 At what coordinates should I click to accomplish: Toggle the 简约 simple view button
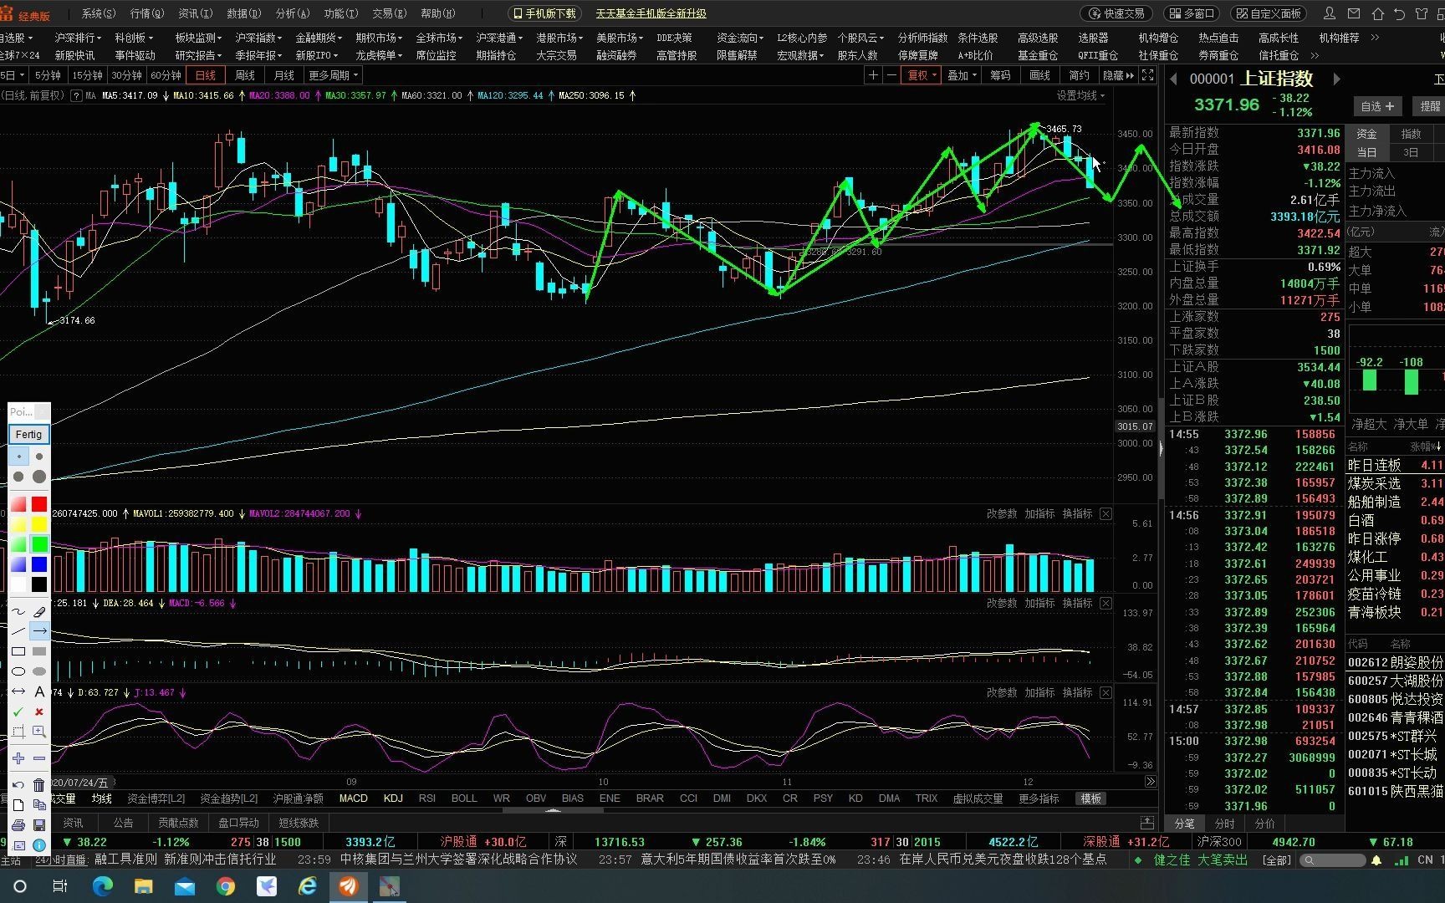[x=1080, y=75]
